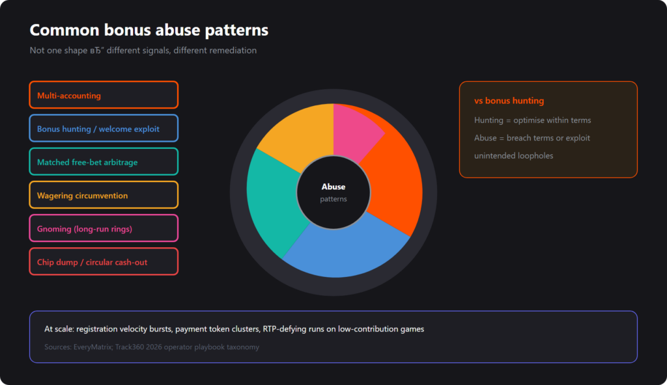Image resolution: width=667 pixels, height=385 pixels.
Task: Click the Gnoming (long-run rings) box
Action: 104,228
